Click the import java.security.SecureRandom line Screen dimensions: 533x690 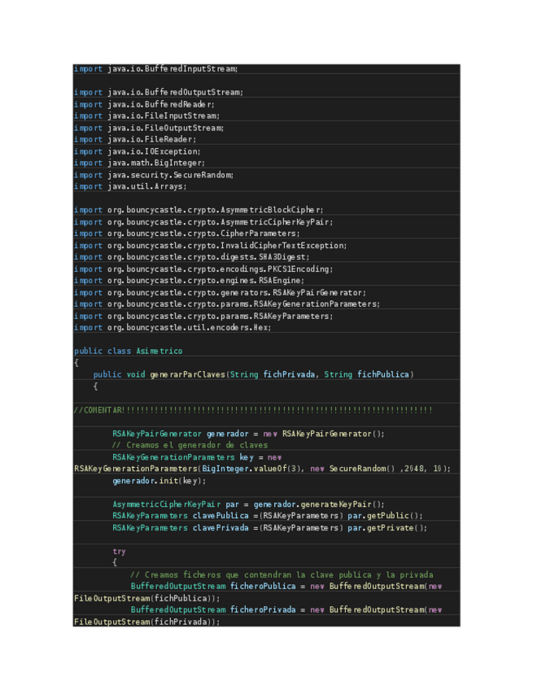click(154, 175)
